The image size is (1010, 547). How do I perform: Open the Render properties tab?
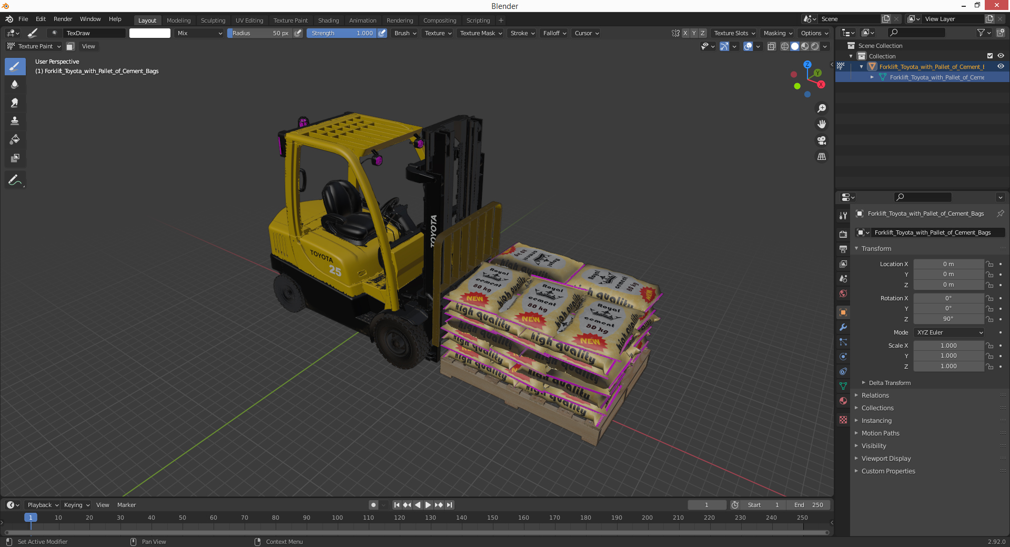(x=843, y=234)
